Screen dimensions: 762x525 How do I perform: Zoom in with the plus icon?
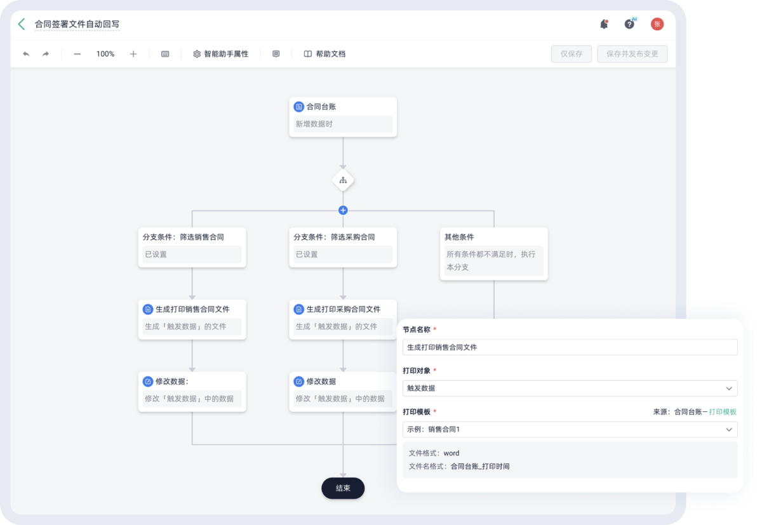[133, 54]
